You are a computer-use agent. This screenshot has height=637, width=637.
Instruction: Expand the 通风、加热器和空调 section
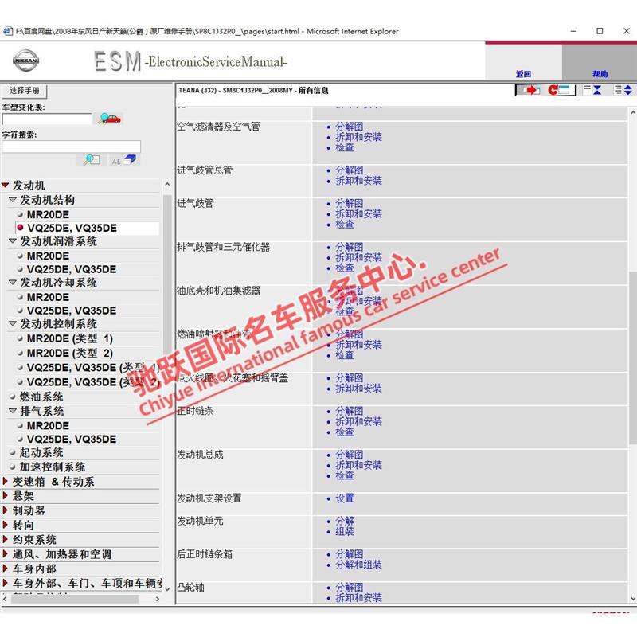click(x=6, y=554)
